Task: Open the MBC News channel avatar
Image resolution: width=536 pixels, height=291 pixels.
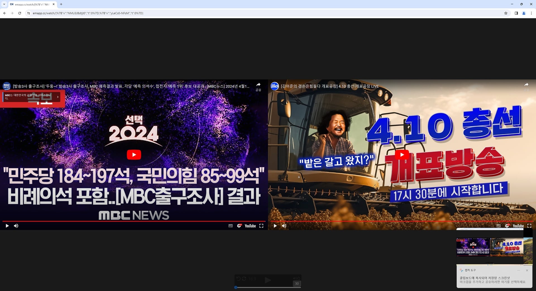Action: [x=7, y=86]
